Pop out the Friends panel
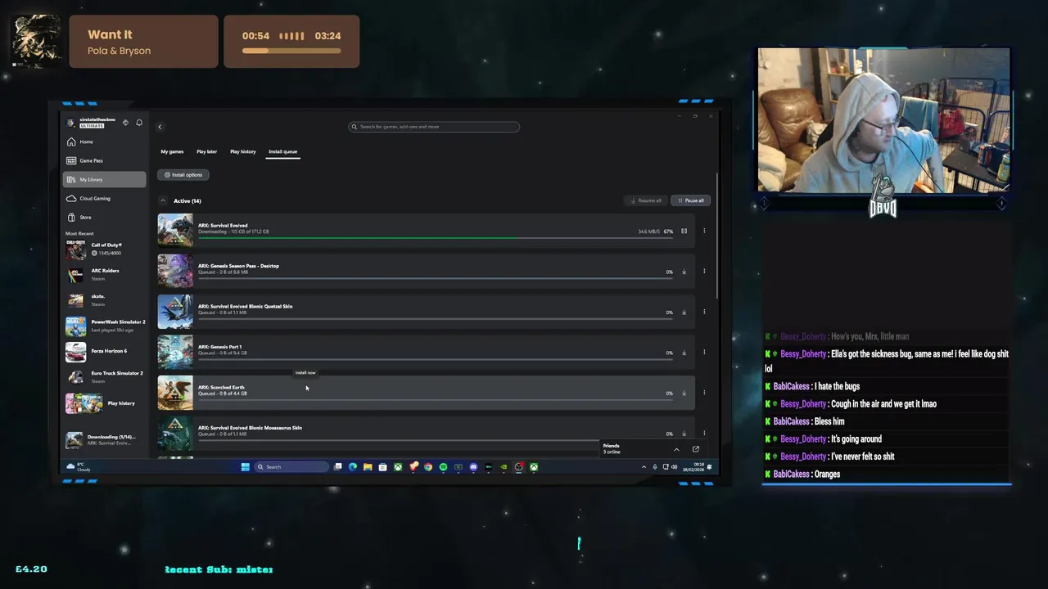Screen dimensions: 1048x589 click(x=696, y=449)
